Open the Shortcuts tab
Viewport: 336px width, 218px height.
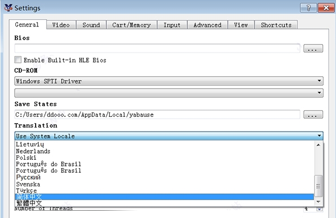click(x=276, y=25)
